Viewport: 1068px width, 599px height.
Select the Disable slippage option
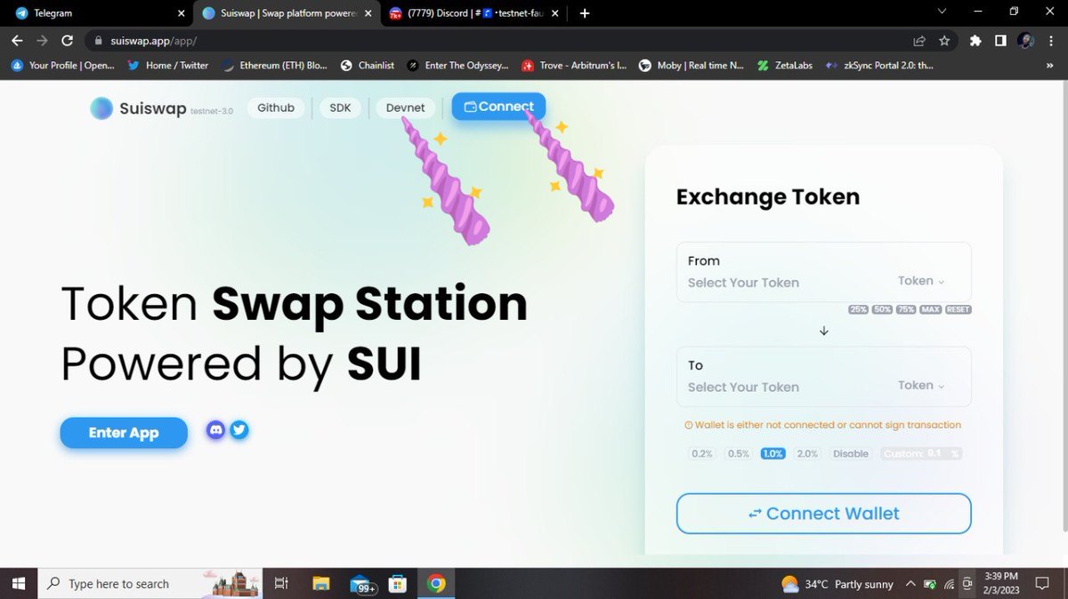(x=851, y=453)
